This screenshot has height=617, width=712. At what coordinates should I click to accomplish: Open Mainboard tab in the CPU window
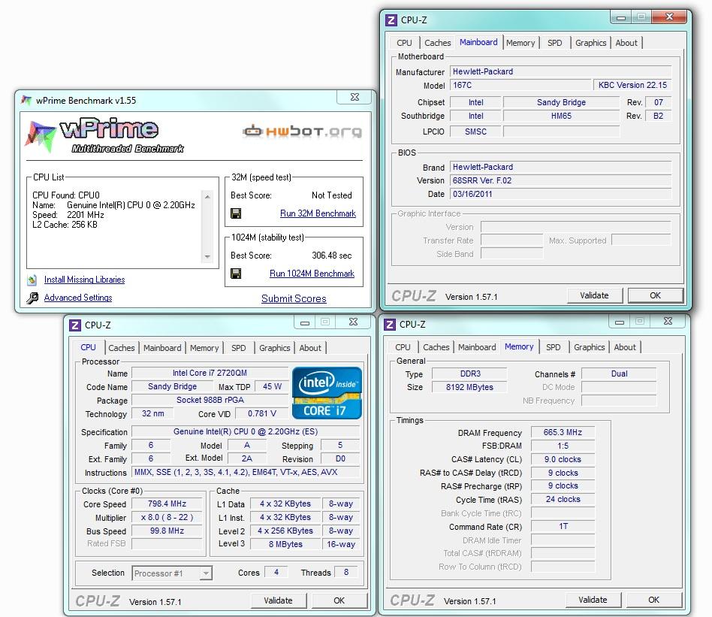point(162,347)
